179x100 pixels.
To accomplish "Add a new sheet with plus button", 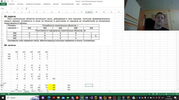I will tap(48, 91).
